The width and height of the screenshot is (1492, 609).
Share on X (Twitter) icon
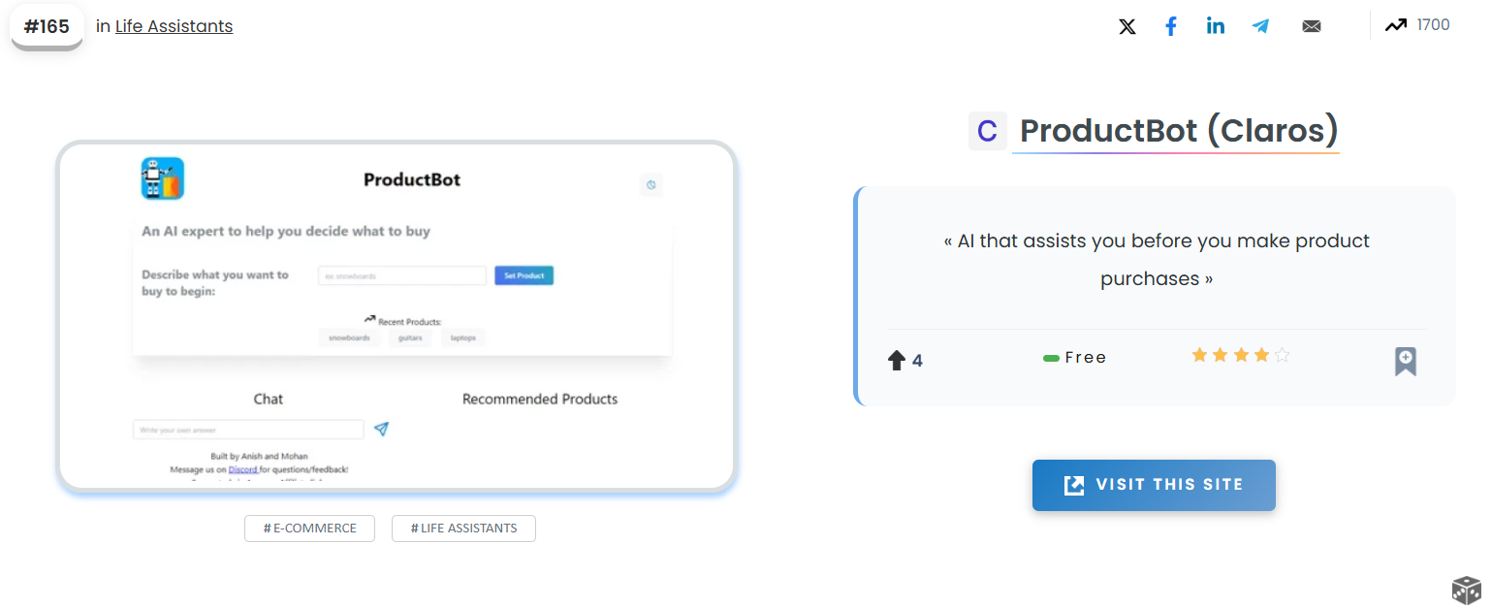click(1127, 26)
